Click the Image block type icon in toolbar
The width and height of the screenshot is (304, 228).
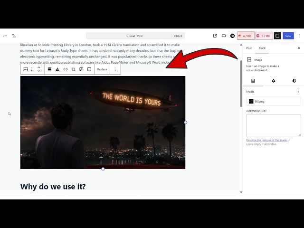[x=26, y=69]
